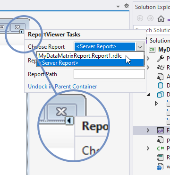Click into the Report Path text box

pos(109,74)
